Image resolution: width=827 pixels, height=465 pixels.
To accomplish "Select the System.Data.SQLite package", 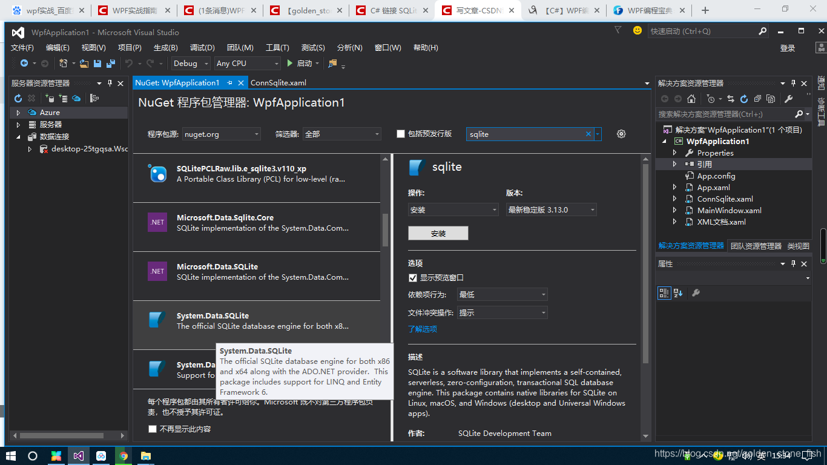I will coord(257,325).
